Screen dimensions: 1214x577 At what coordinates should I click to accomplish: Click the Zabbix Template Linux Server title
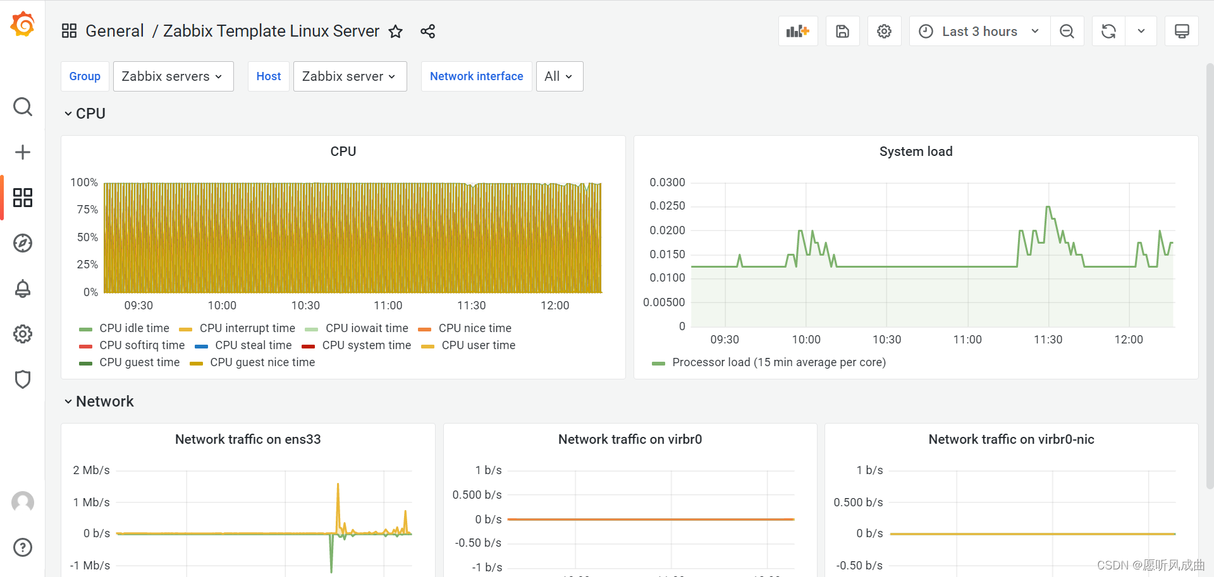(x=271, y=31)
